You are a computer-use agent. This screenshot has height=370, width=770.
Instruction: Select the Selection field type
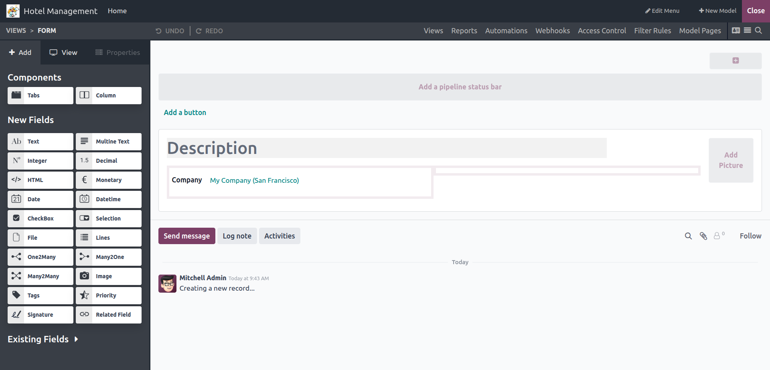click(109, 218)
